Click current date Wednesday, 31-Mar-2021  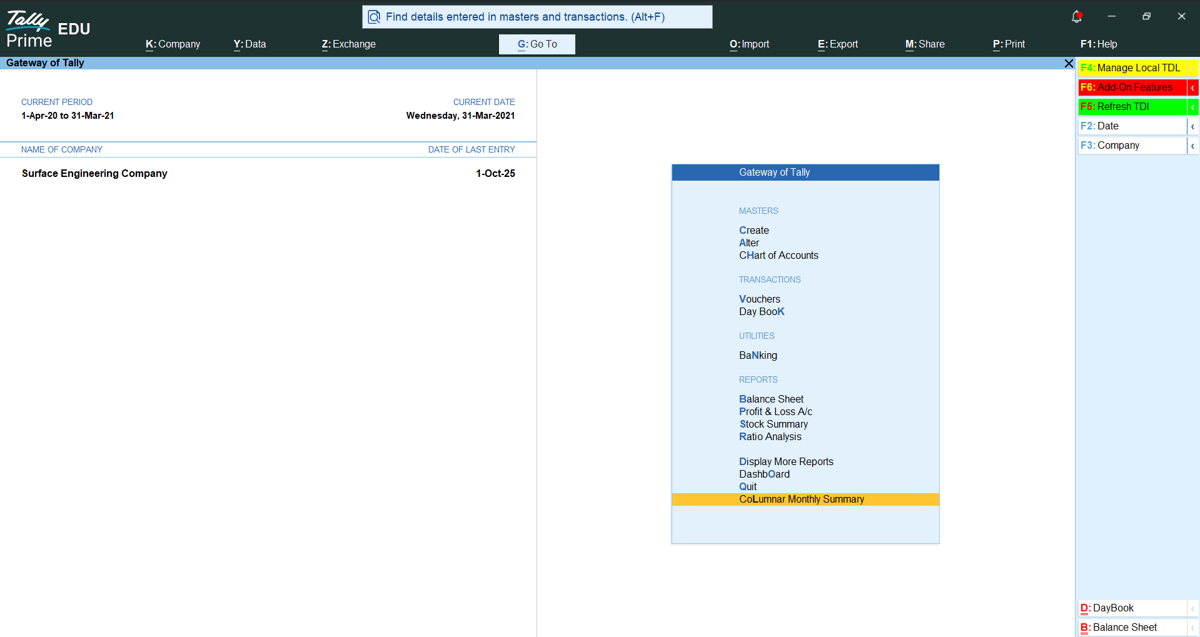point(460,116)
